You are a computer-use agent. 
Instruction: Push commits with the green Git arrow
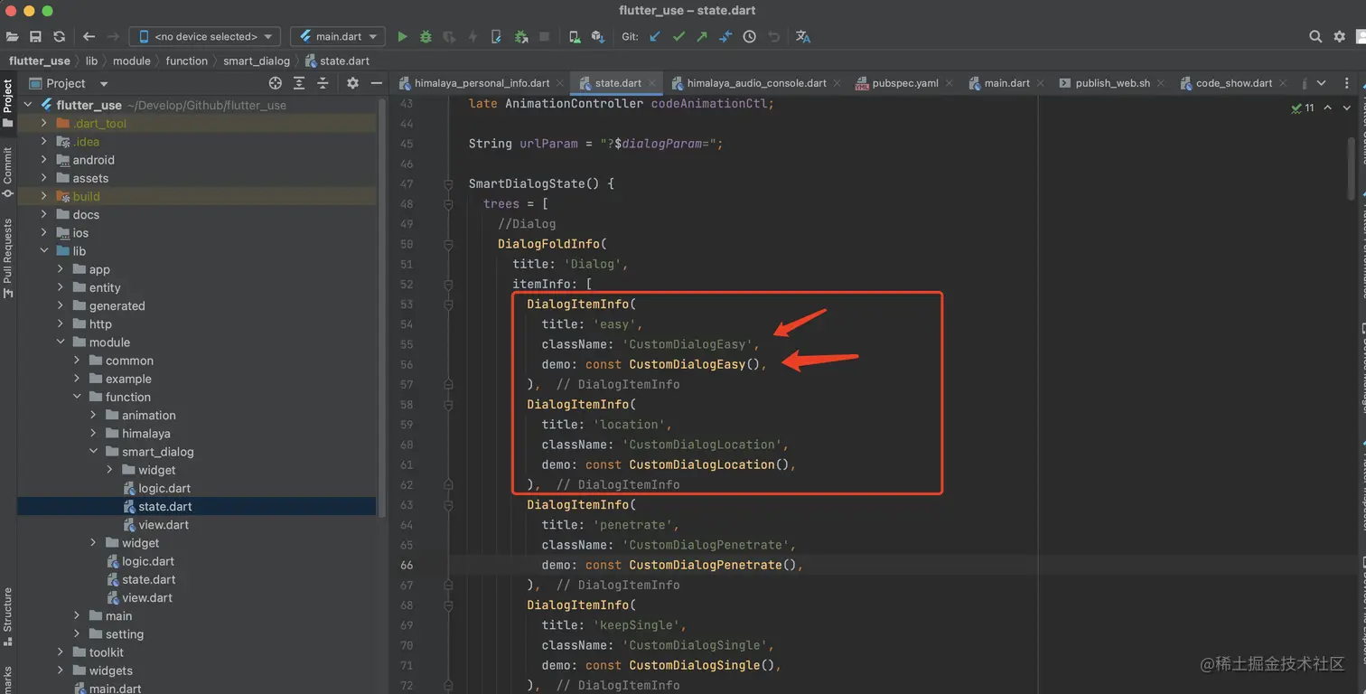(702, 36)
